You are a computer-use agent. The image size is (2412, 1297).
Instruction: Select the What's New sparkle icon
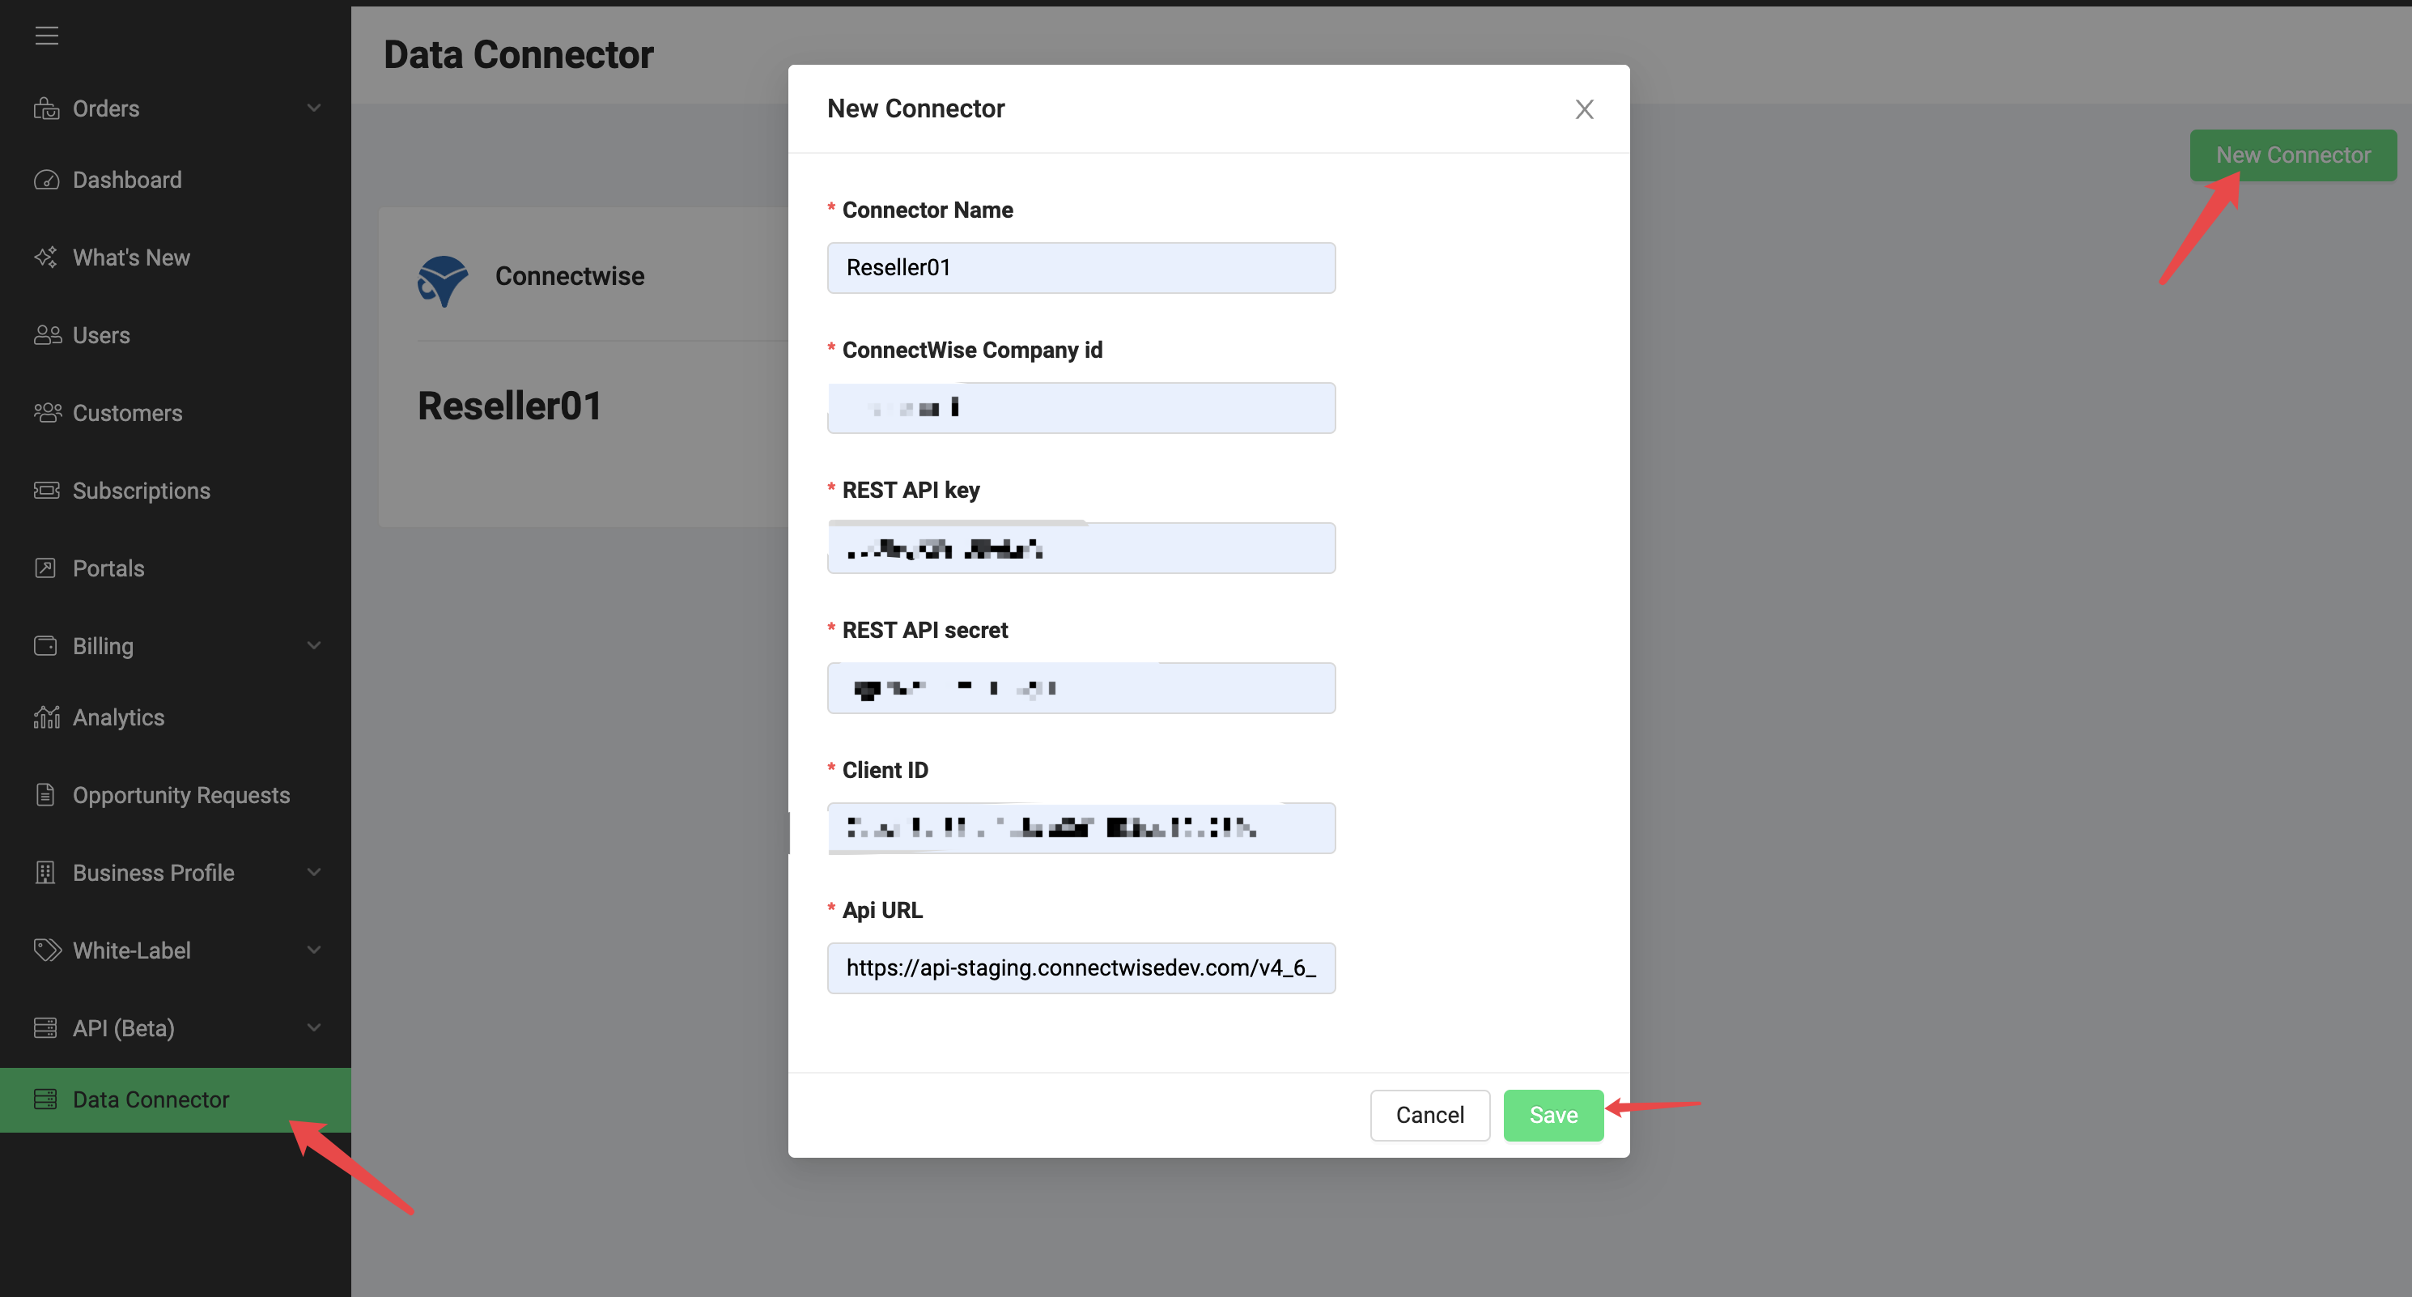[45, 257]
